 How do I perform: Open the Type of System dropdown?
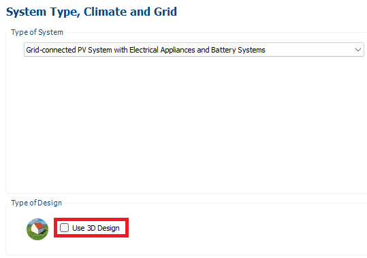[x=194, y=50]
